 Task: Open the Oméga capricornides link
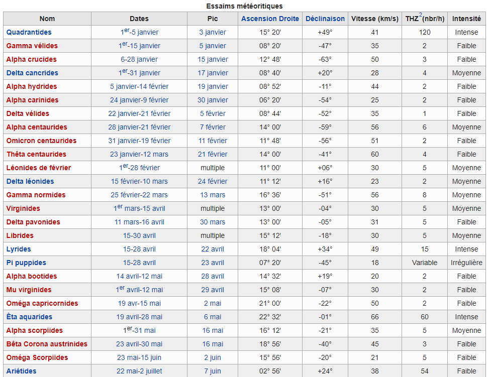tap(42, 304)
